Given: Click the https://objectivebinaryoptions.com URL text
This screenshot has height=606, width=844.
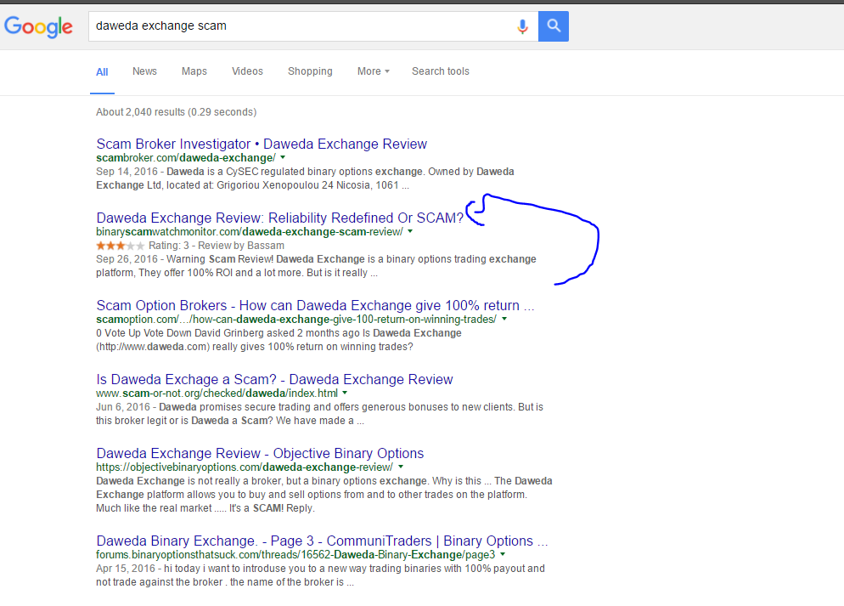Looking at the screenshot, I should pyautogui.click(x=245, y=467).
